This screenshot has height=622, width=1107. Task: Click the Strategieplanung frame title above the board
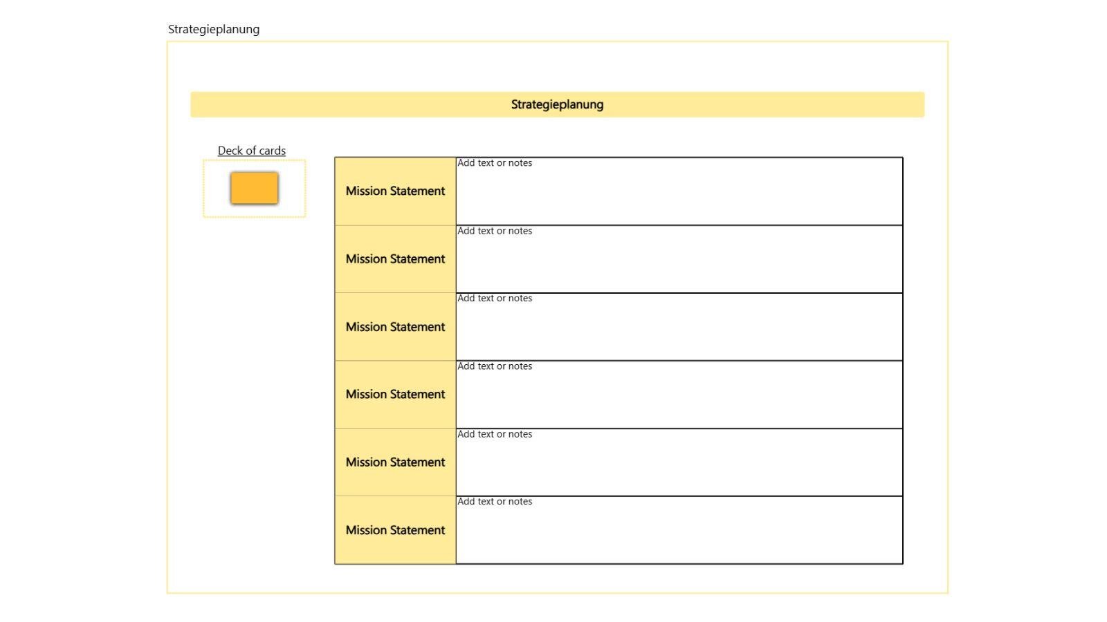click(x=214, y=29)
